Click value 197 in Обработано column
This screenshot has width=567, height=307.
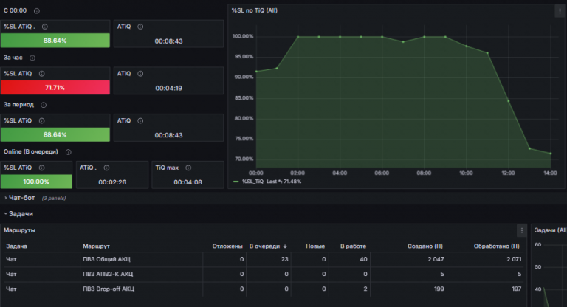[x=516, y=289]
